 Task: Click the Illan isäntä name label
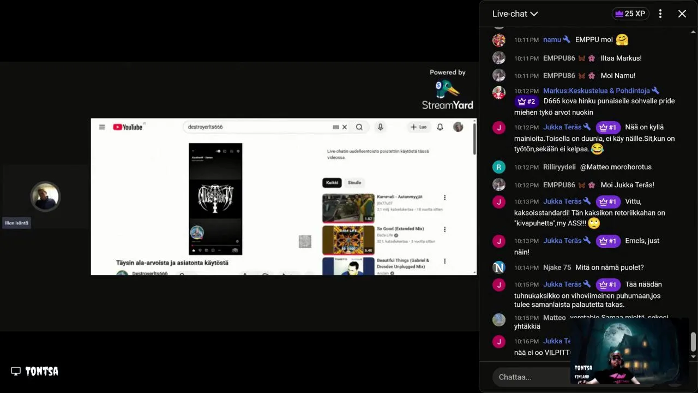point(17,223)
